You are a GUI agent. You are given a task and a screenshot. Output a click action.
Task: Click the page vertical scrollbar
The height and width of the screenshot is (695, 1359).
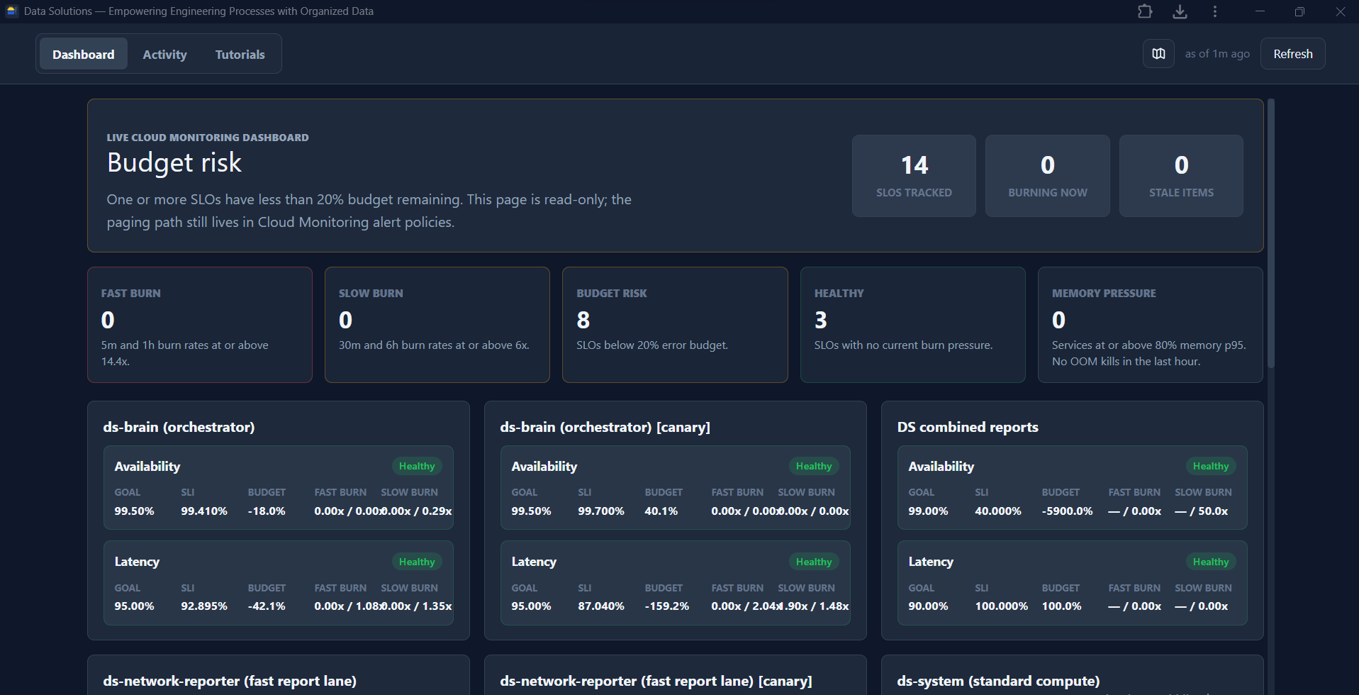click(x=1271, y=234)
